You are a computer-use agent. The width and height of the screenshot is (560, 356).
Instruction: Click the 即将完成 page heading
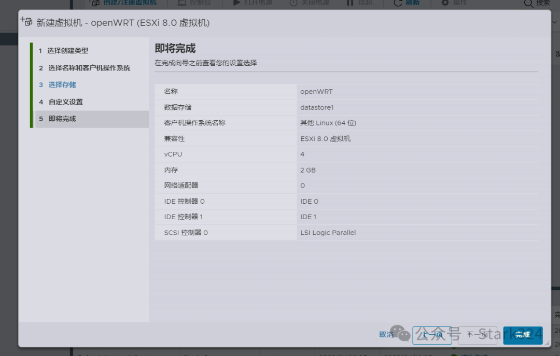click(x=175, y=48)
